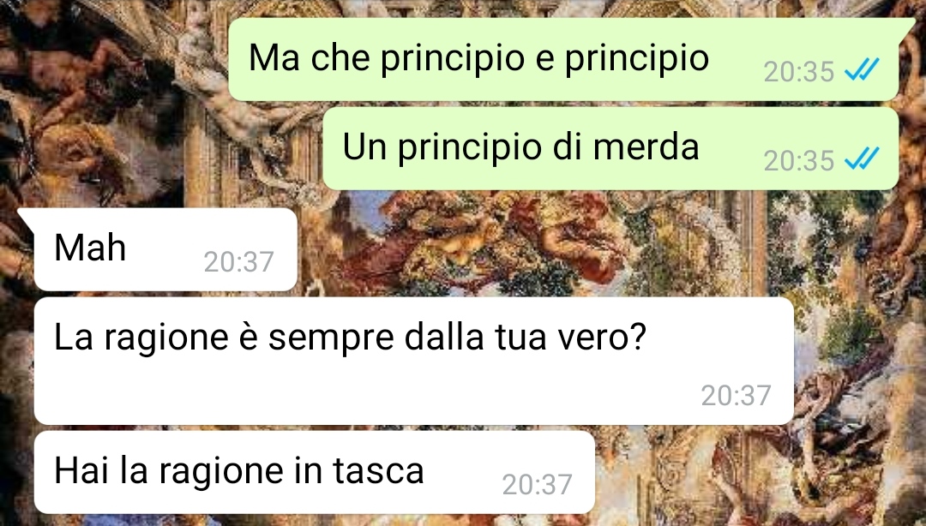The image size is (926, 526).
Task: Tap the 20:37 timestamp beside 'Mah'
Action: click(239, 262)
